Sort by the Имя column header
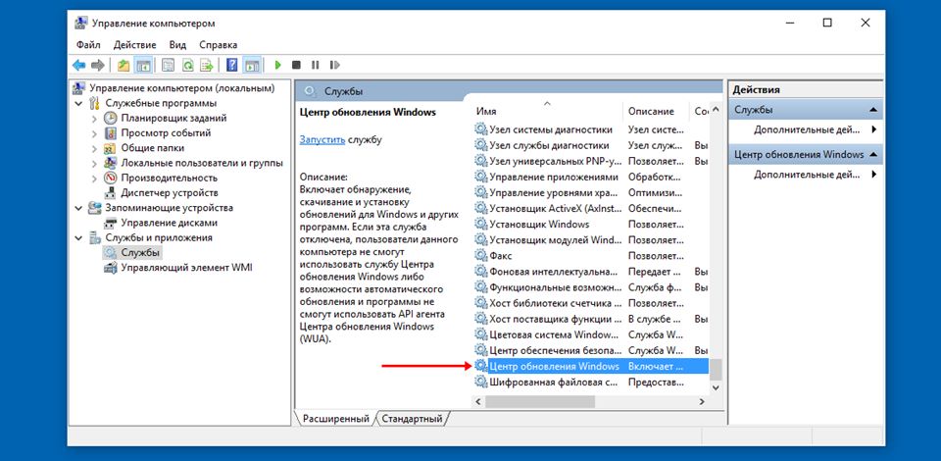The width and height of the screenshot is (941, 461). 547,111
